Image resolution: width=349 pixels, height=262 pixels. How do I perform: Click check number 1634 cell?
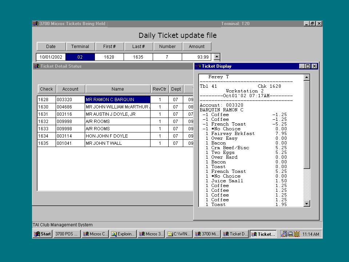47,136
